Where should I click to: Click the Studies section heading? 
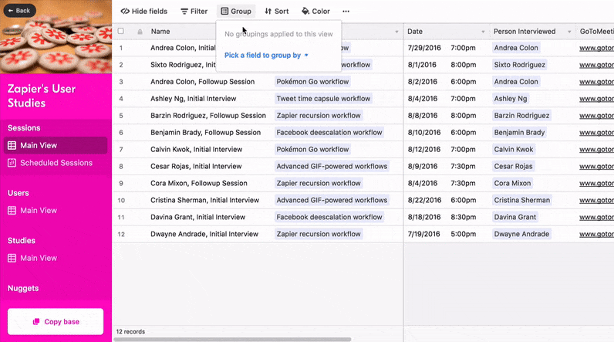(x=22, y=241)
